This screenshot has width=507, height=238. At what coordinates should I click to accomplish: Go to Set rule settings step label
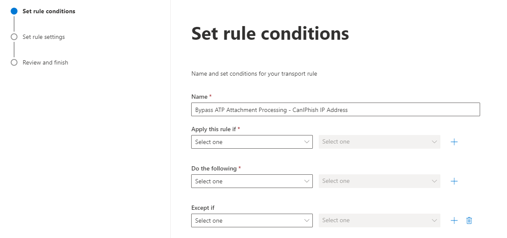click(x=44, y=37)
